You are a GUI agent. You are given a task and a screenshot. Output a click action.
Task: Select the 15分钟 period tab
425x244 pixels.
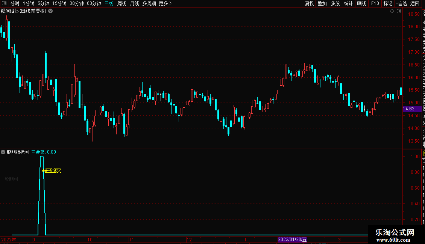[x=59, y=3]
